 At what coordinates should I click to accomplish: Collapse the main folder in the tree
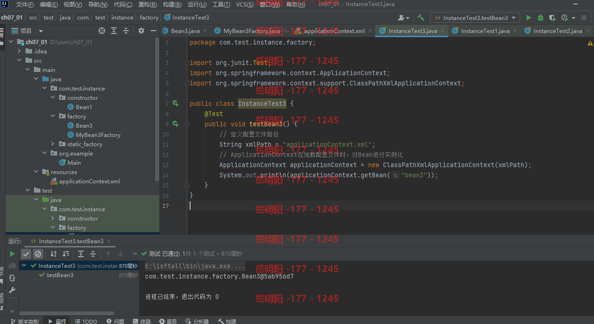pos(27,70)
